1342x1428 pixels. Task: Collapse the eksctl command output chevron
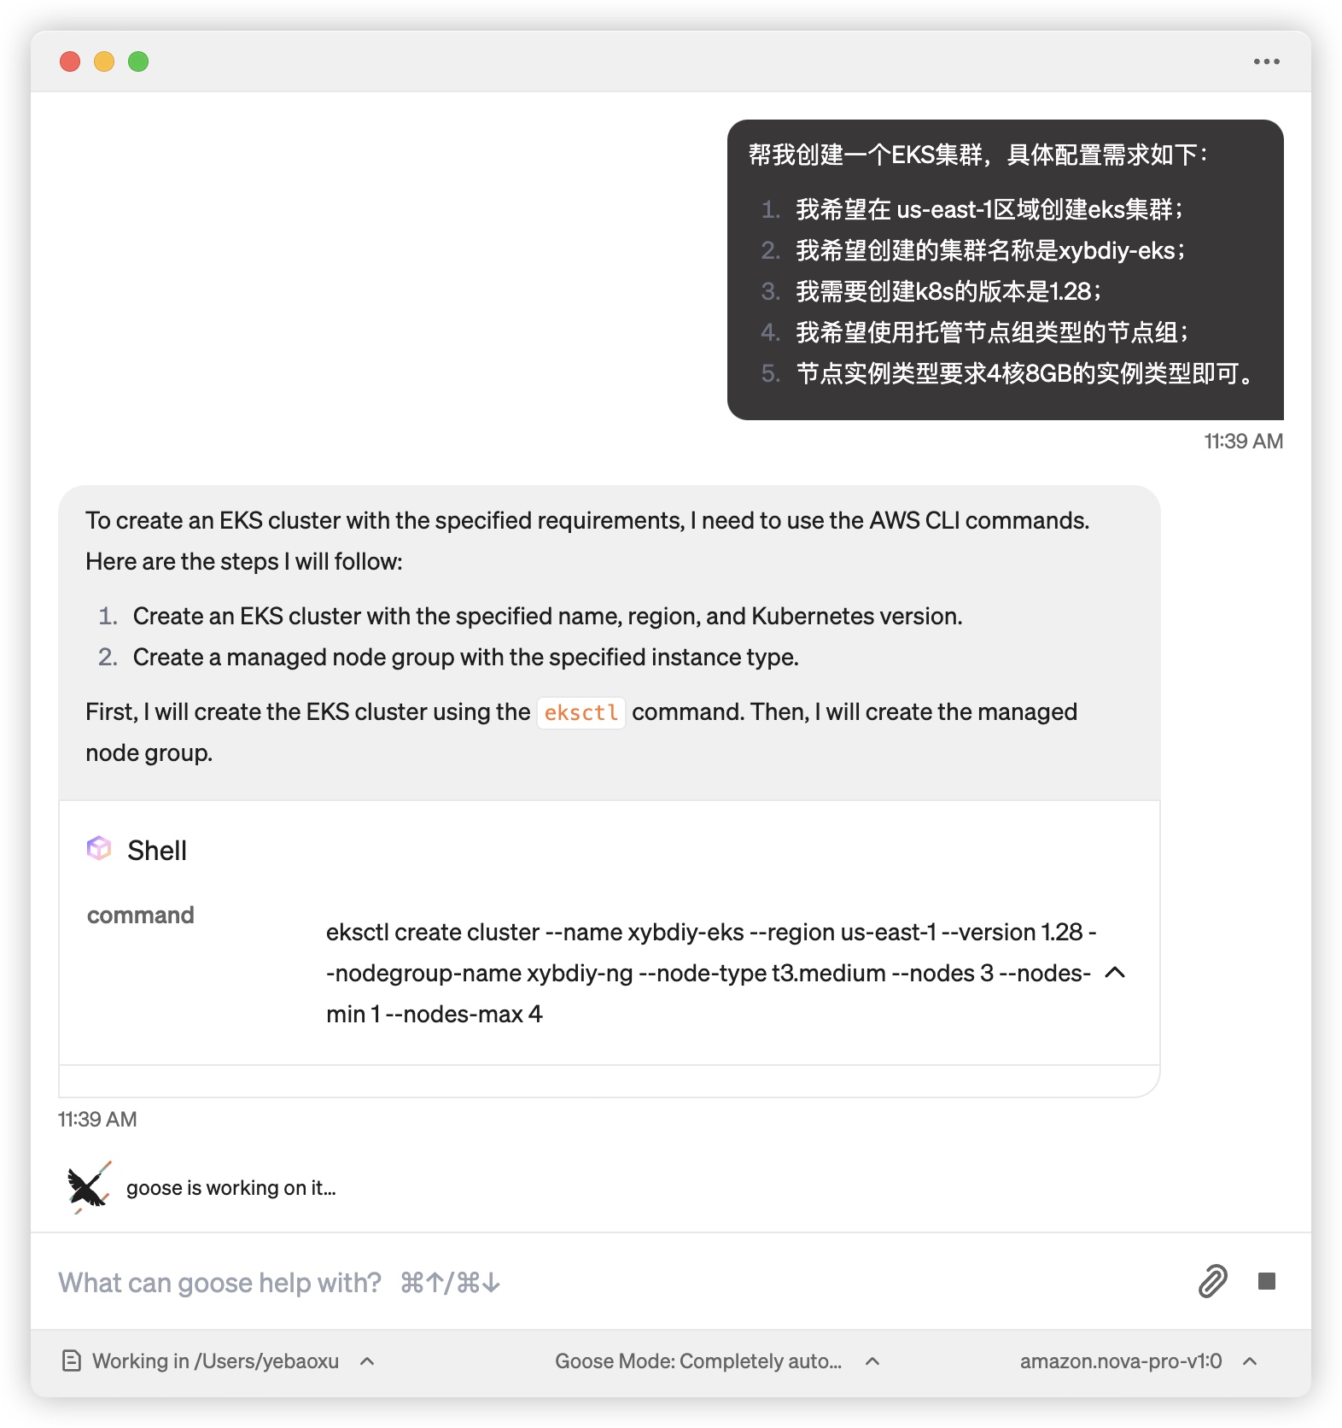click(1115, 973)
